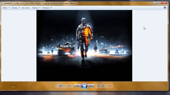Close the photo viewer window
Image resolution: width=170 pixels, height=95 pixels.
(x=164, y=3)
